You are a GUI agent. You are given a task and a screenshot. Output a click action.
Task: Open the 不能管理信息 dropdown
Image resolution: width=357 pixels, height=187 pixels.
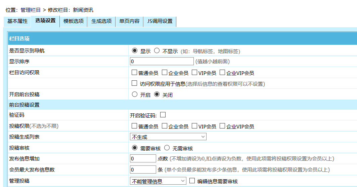click(x=158, y=181)
